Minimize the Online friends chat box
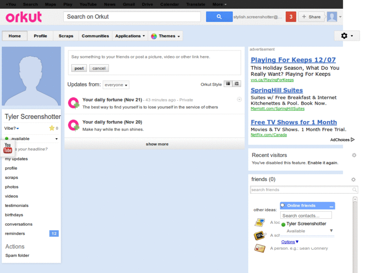This screenshot has width=365, height=273. click(331, 206)
